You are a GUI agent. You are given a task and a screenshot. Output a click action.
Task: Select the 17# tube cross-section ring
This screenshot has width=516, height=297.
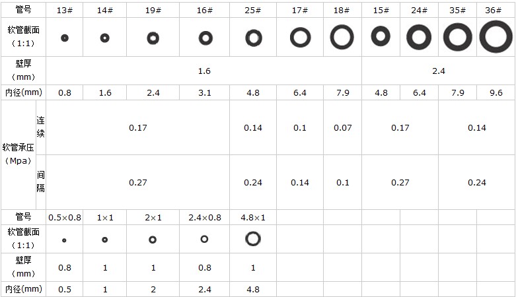click(300, 37)
